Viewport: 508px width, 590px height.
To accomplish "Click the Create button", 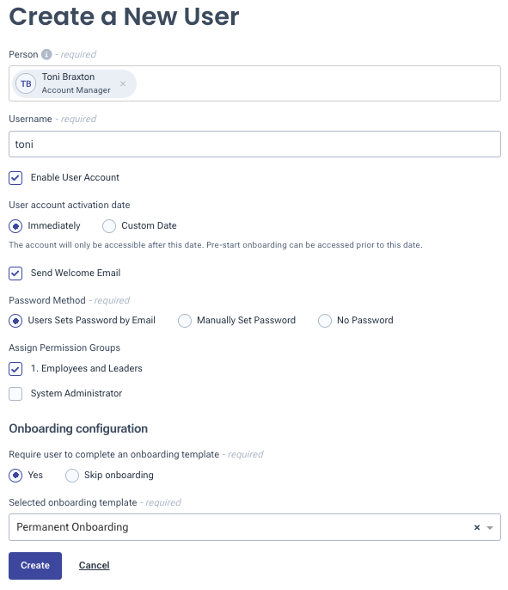I will [35, 566].
